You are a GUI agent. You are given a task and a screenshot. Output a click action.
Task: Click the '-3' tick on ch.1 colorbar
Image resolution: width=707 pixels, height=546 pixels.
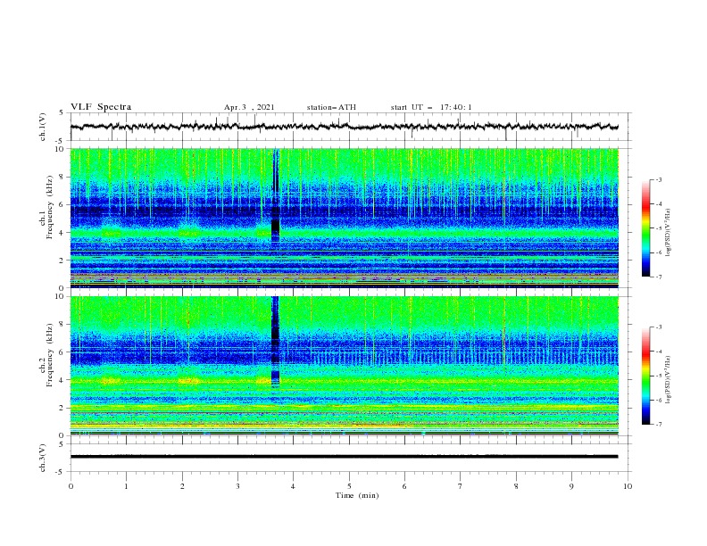coord(658,179)
